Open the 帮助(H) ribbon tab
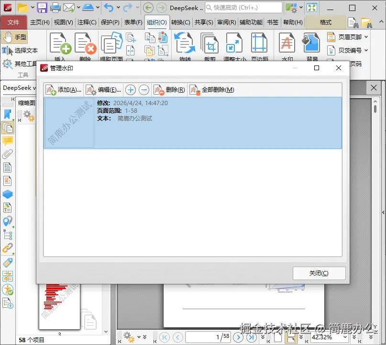The width and height of the screenshot is (386, 345). point(293,22)
